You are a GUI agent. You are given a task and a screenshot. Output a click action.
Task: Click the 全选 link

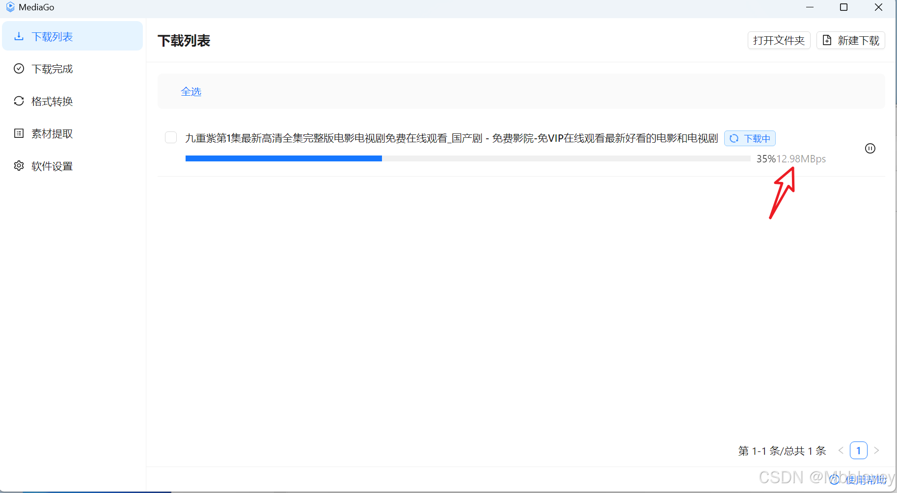click(x=191, y=92)
